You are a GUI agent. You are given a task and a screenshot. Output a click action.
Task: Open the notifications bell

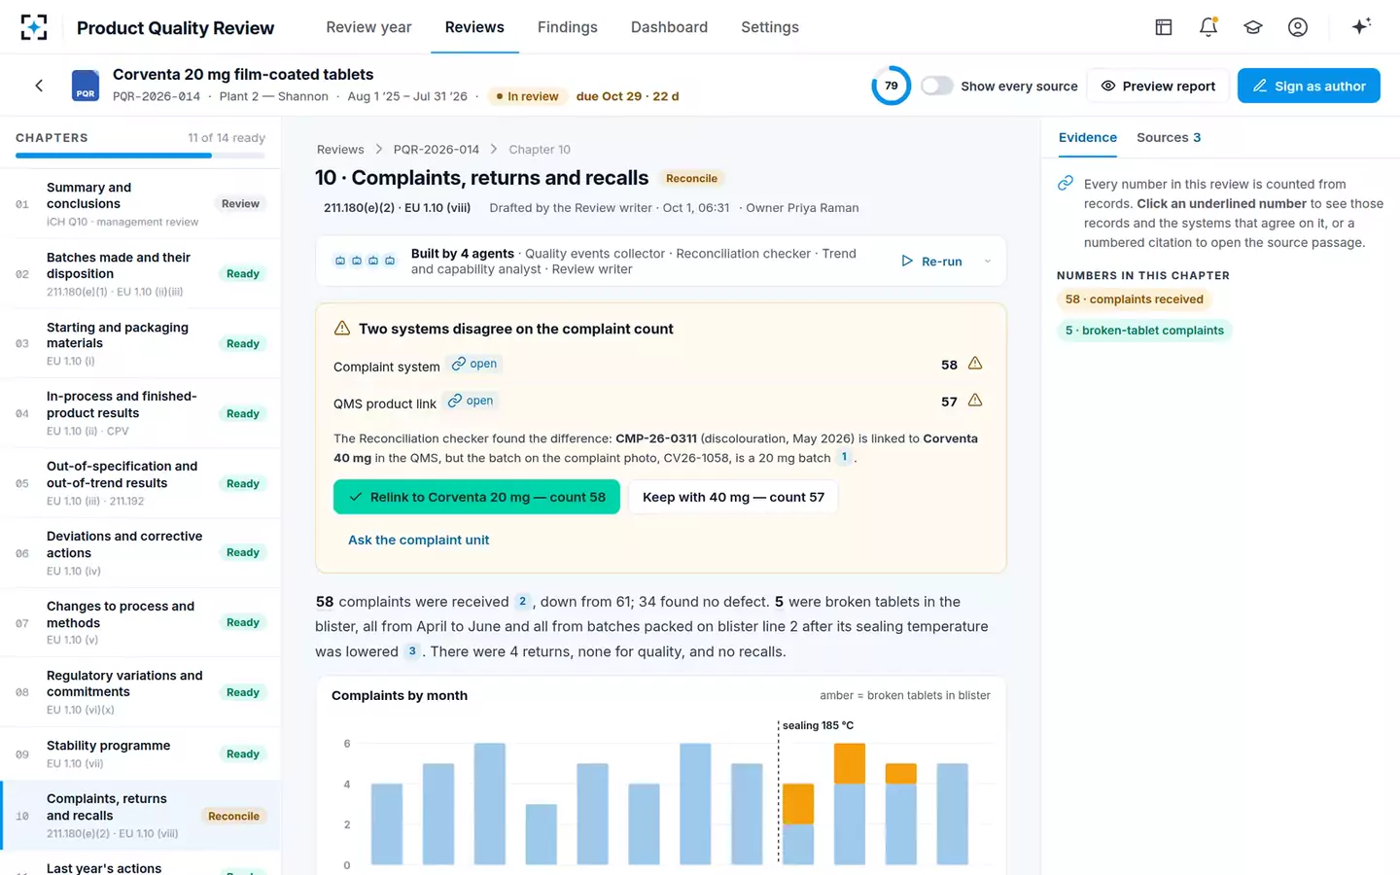click(1208, 27)
